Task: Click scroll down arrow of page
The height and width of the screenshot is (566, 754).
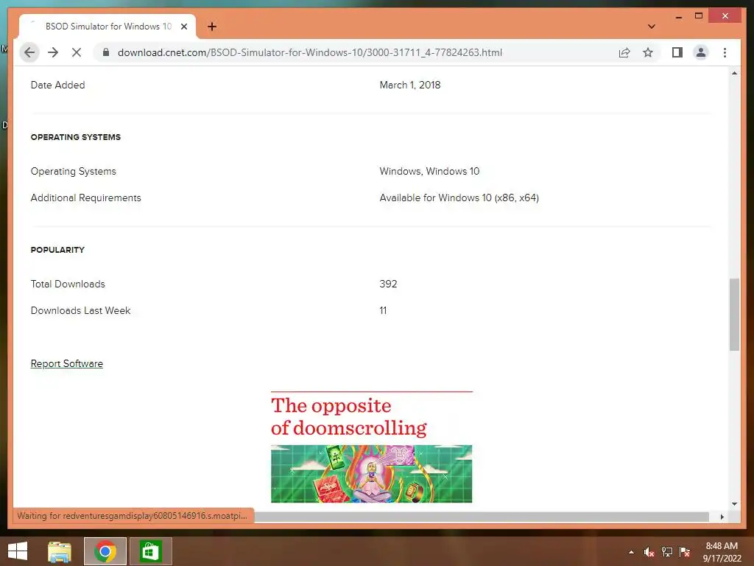Action: coord(734,504)
